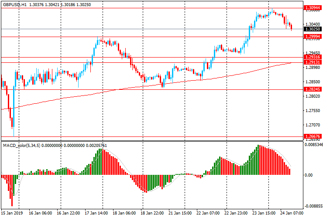Image resolution: width=323 pixels, height=218 pixels.
Task: Click the 1.28020 price scale value
Action: click(x=313, y=96)
